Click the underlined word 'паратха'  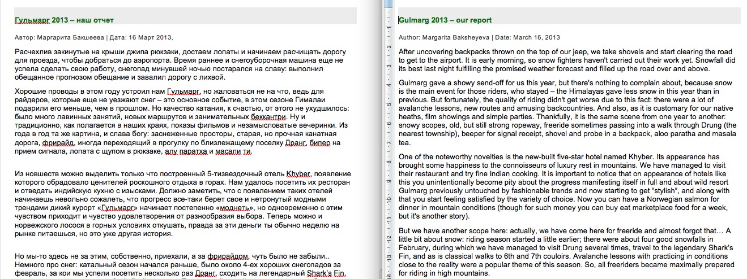pos(194,152)
